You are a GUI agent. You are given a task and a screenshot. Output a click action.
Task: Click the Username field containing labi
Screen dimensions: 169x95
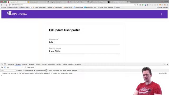pos(84,42)
